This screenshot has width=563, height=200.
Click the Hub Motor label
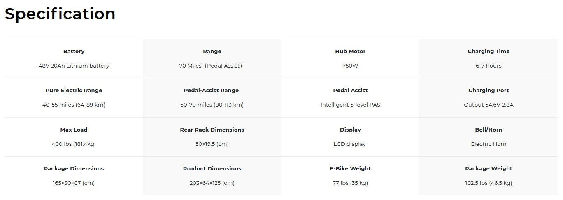(350, 52)
